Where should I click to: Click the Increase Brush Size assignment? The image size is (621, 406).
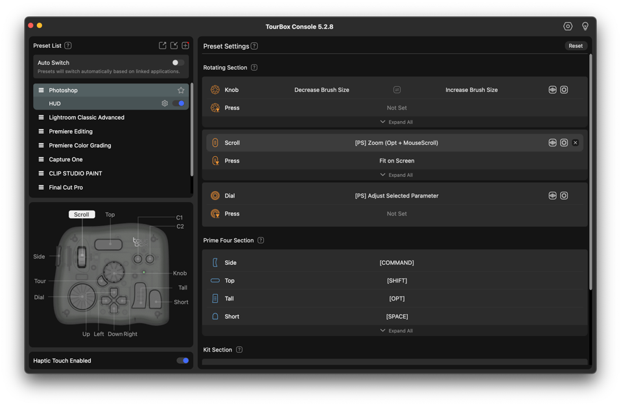471,90
